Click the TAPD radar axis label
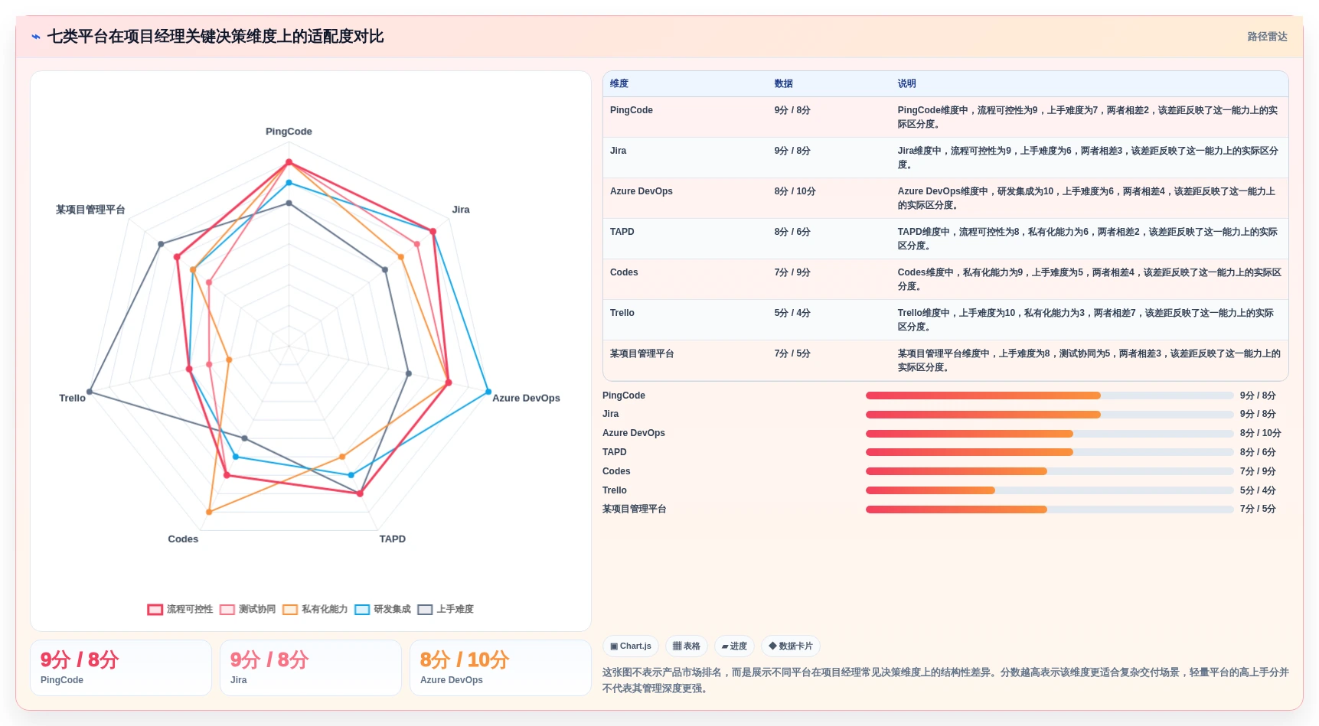1319x726 pixels. (393, 539)
